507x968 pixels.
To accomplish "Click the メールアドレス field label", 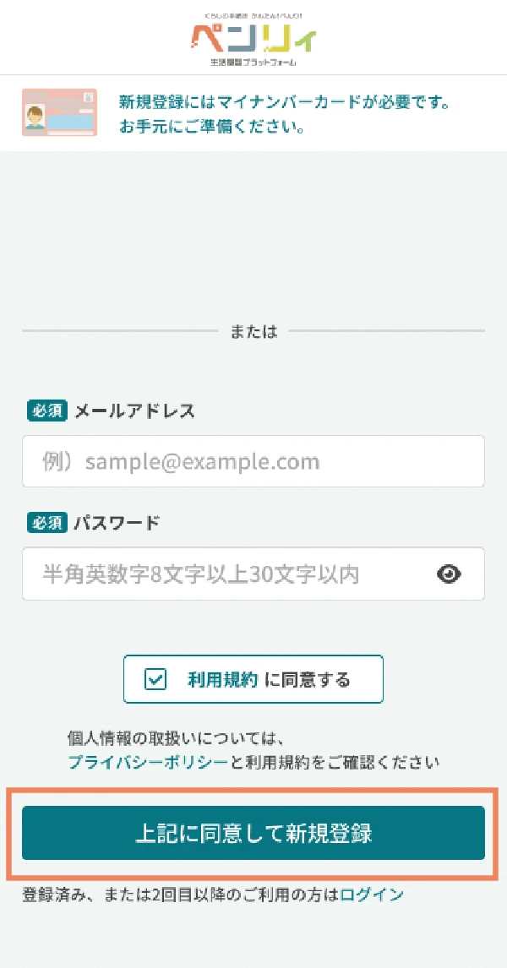I will point(135,411).
